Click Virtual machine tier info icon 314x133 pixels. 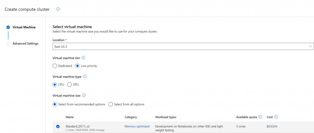[83, 58]
